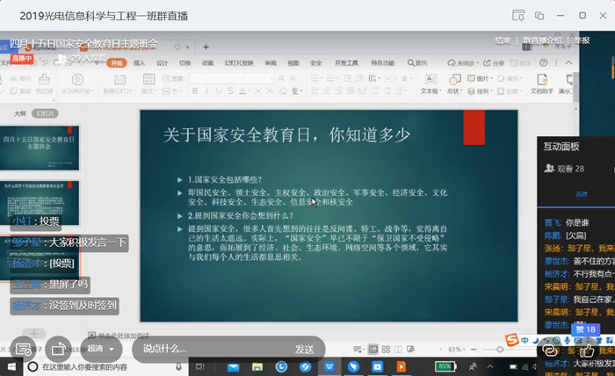Insert a 文本框 text box
The width and height of the screenshot is (615, 376).
(430, 83)
